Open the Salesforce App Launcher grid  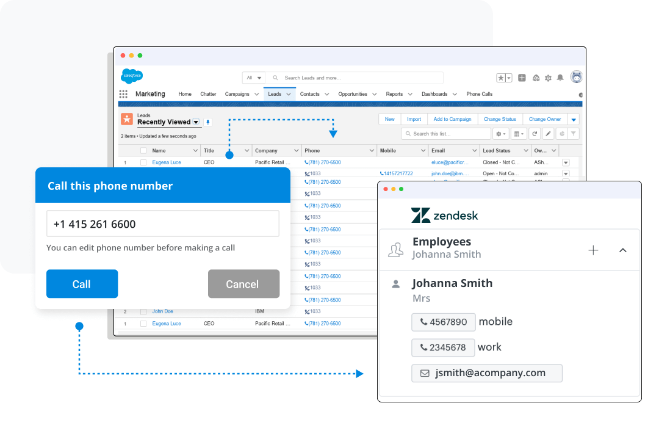pyautogui.click(x=123, y=94)
